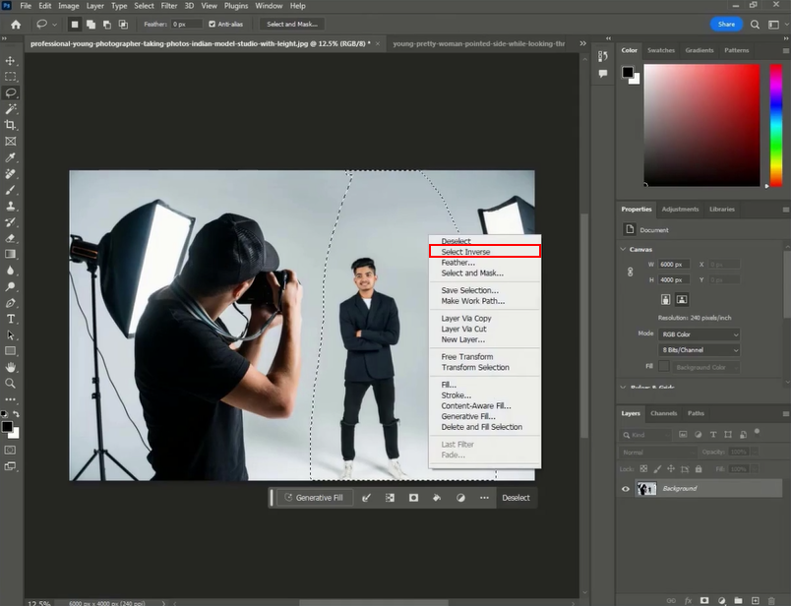Select the Magic Wand tool

coord(10,109)
